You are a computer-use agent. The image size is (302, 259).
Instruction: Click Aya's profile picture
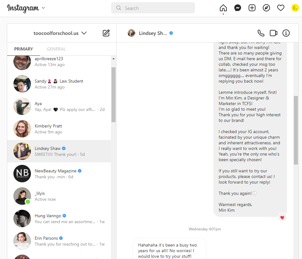coord(22,106)
